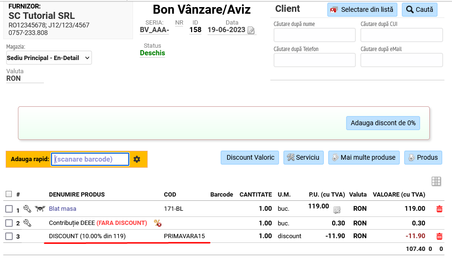This screenshot has height=258, width=452.
Task: Click the Adauga discont de 0% button
Action: point(383,123)
